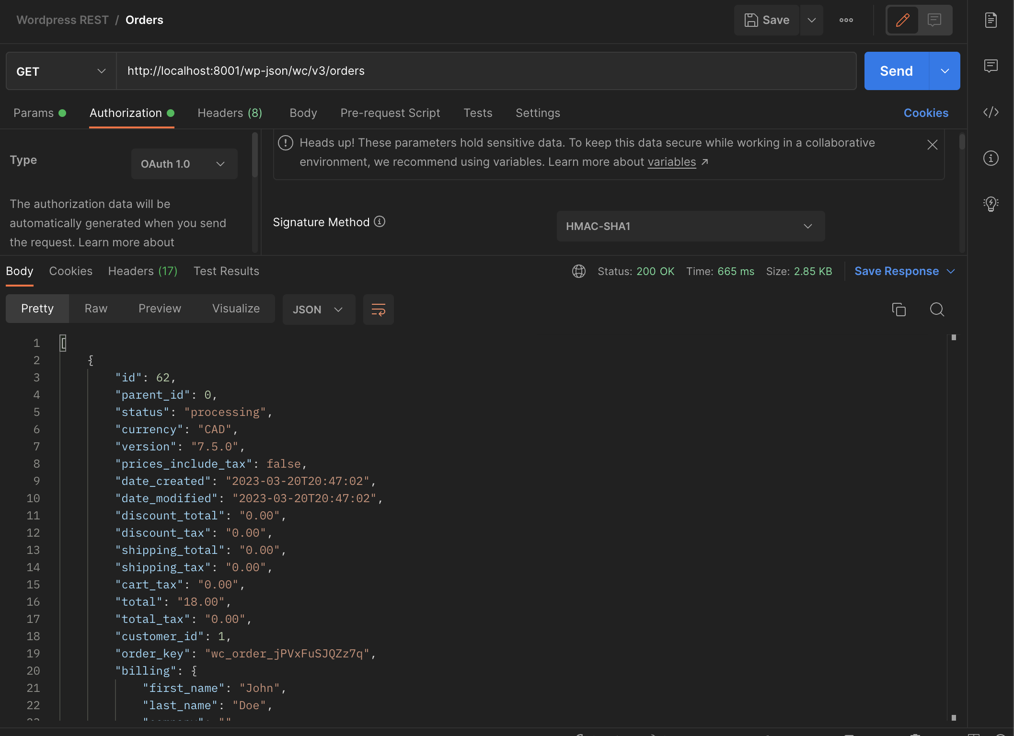Search within the response body
1014x736 pixels.
937,310
